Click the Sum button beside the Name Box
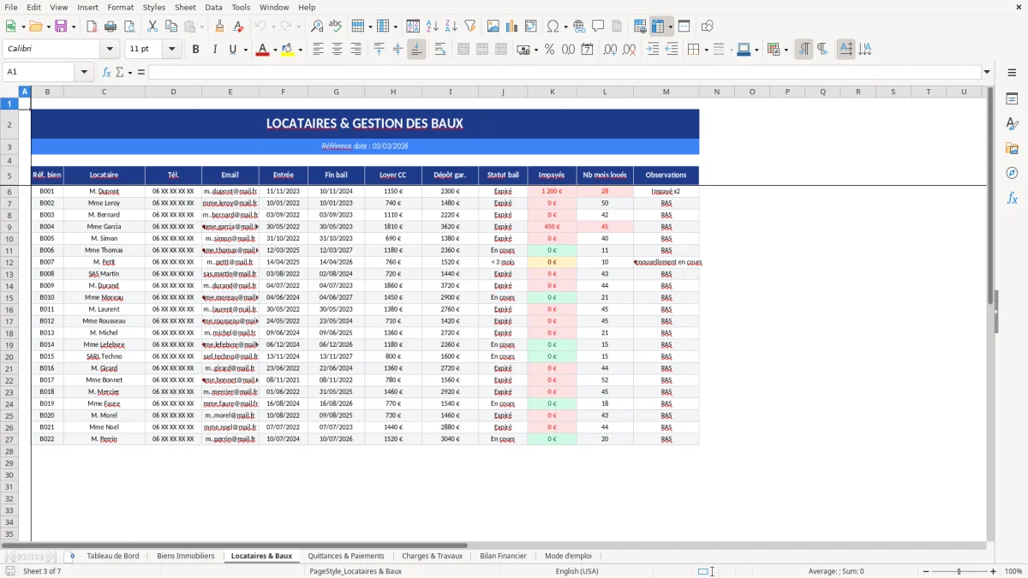 point(120,73)
